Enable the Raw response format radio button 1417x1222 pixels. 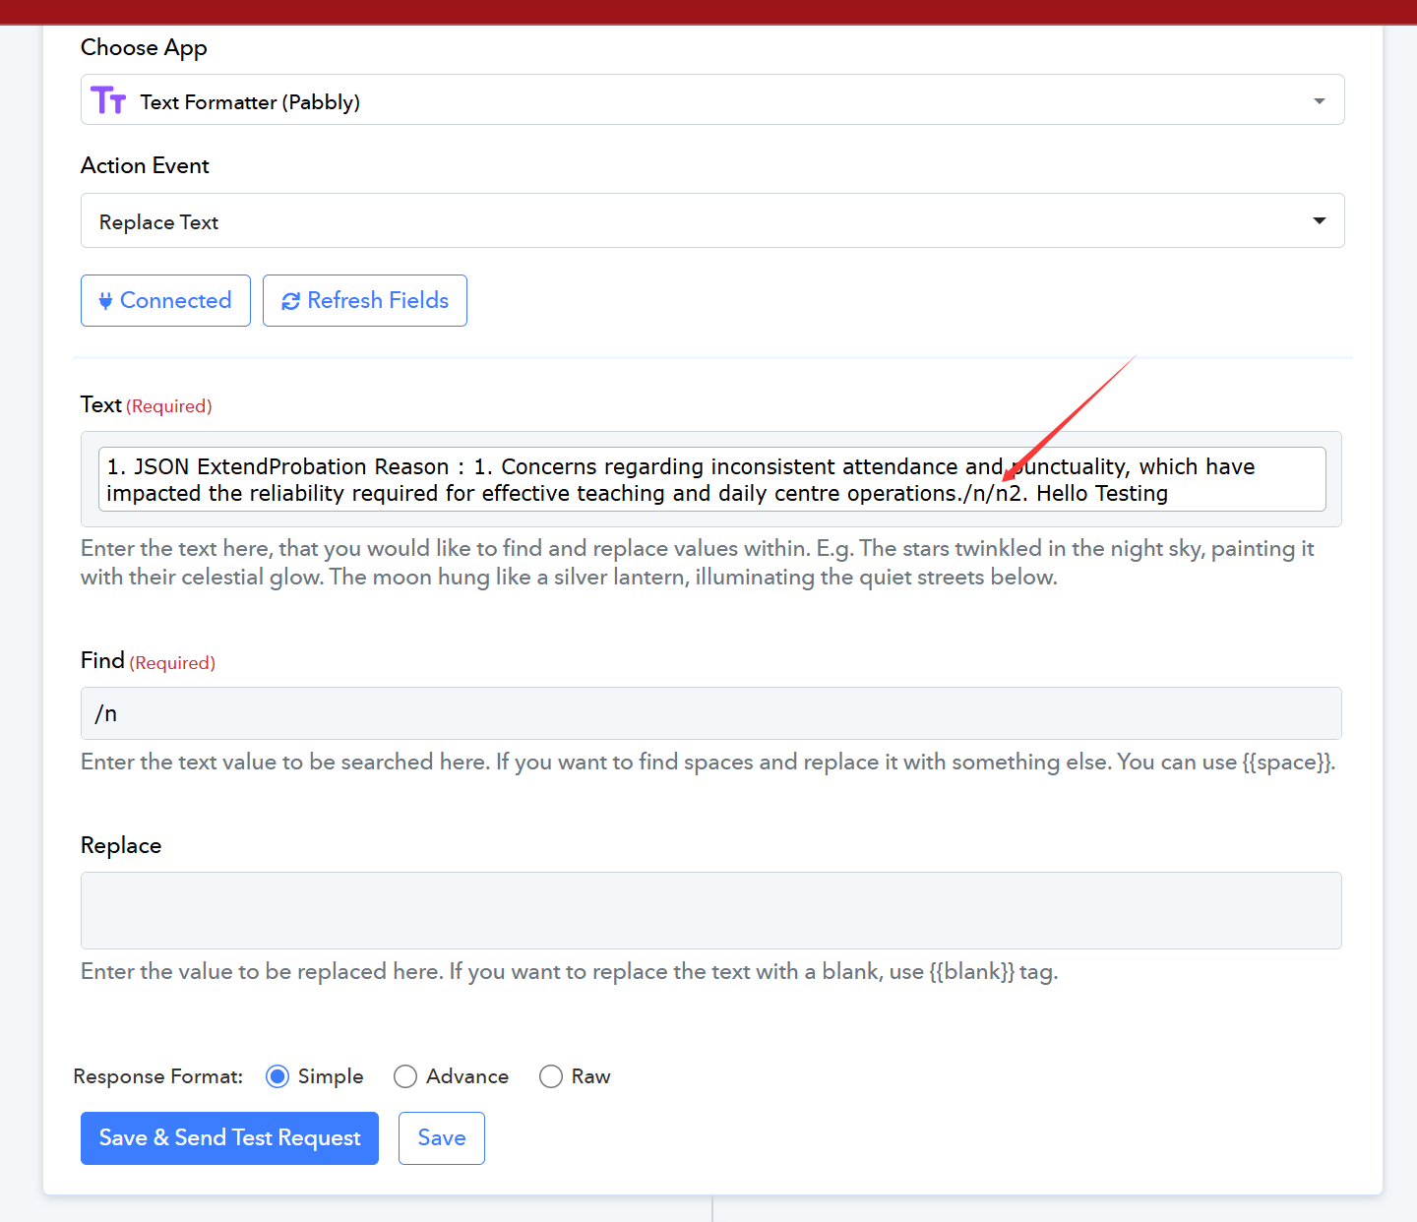pyautogui.click(x=551, y=1076)
